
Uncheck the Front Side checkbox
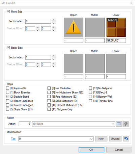pyautogui.click(x=8, y=11)
